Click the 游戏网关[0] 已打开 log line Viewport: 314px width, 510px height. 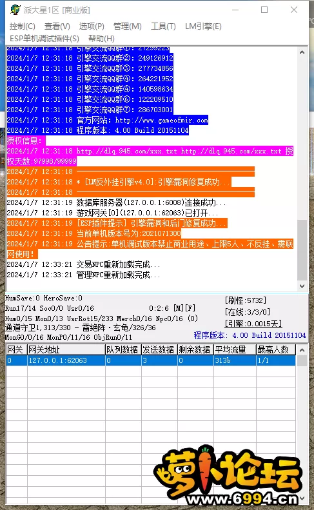coord(113,213)
